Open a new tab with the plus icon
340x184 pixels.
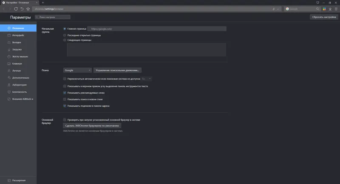pyautogui.click(x=42, y=3)
